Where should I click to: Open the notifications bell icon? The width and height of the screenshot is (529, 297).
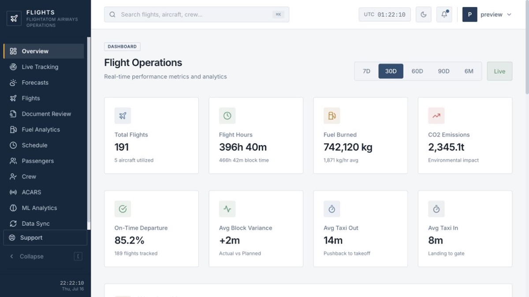tap(444, 15)
